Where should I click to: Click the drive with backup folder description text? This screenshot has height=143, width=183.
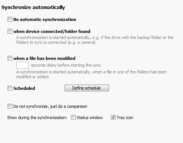(95, 40)
